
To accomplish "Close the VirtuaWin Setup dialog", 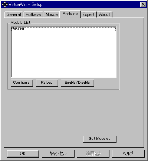I will pyautogui.click(x=143, y=4).
